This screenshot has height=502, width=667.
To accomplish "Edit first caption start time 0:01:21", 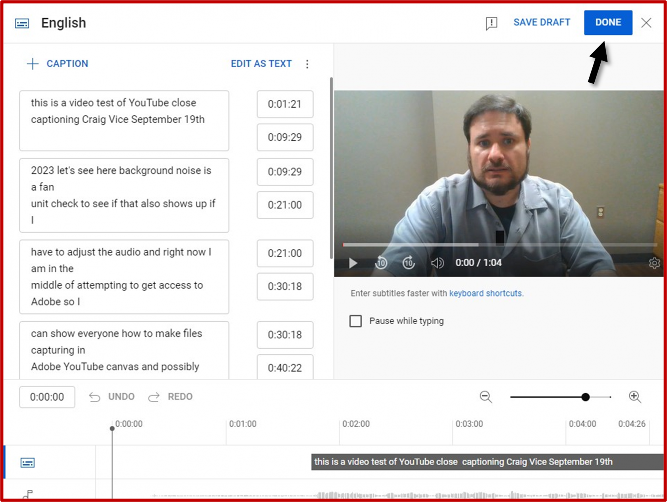I will coord(285,104).
